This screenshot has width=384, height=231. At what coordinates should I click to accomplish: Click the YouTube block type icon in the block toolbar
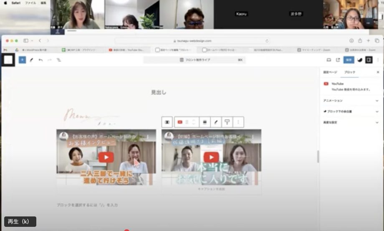point(180,122)
